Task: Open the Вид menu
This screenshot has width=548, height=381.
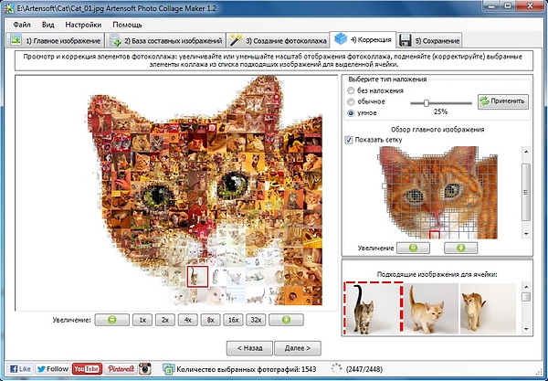Action: (x=47, y=25)
